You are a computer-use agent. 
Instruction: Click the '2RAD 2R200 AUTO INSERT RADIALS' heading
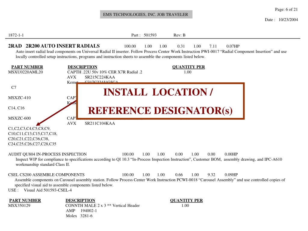point(54,46)
